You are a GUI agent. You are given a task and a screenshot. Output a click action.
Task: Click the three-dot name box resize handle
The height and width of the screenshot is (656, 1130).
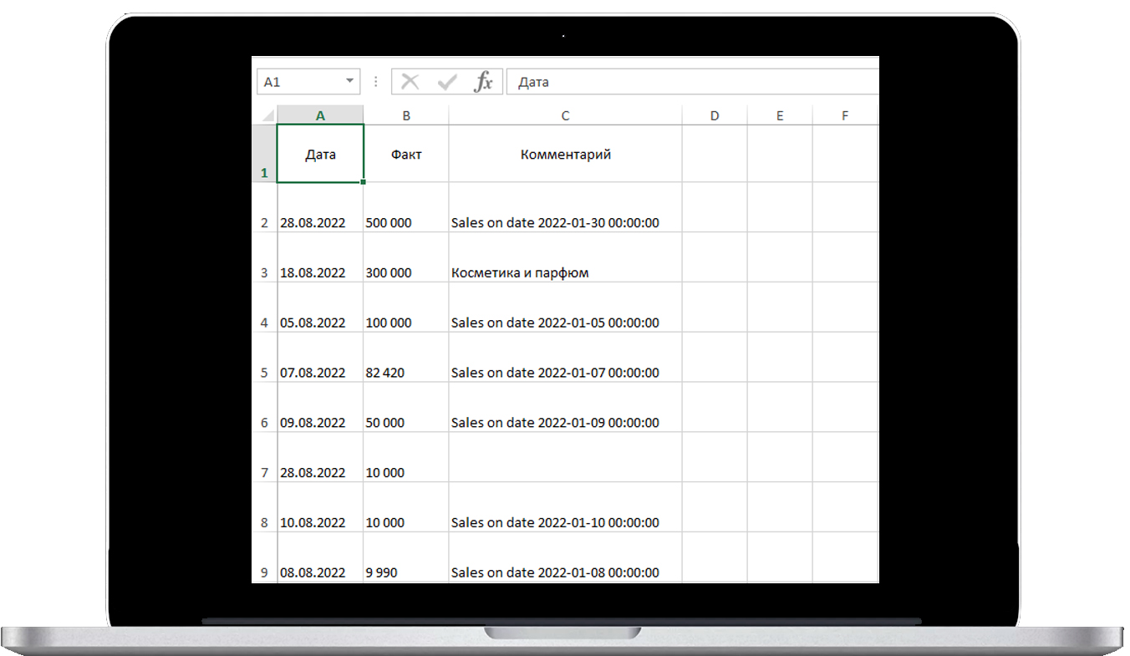[x=375, y=82]
